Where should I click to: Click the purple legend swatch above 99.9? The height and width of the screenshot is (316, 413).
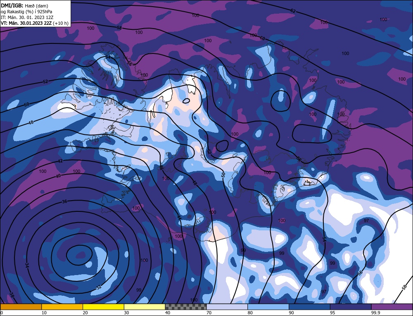[x=392, y=307]
